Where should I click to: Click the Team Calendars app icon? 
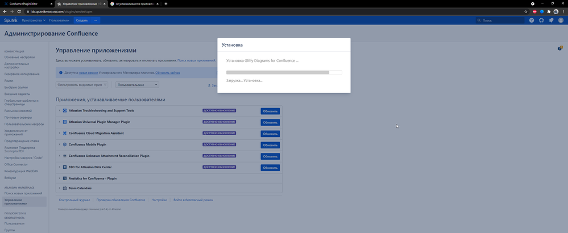(65, 188)
